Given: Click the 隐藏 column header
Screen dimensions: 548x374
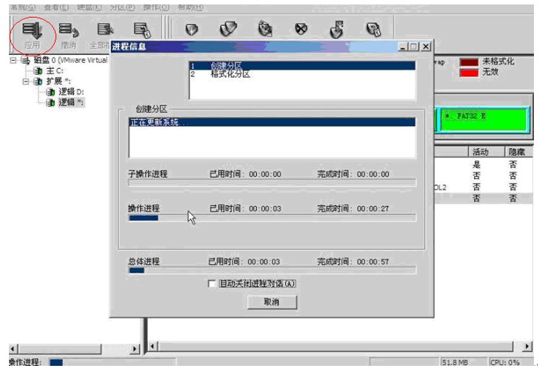Looking at the screenshot, I should pyautogui.click(x=517, y=151).
